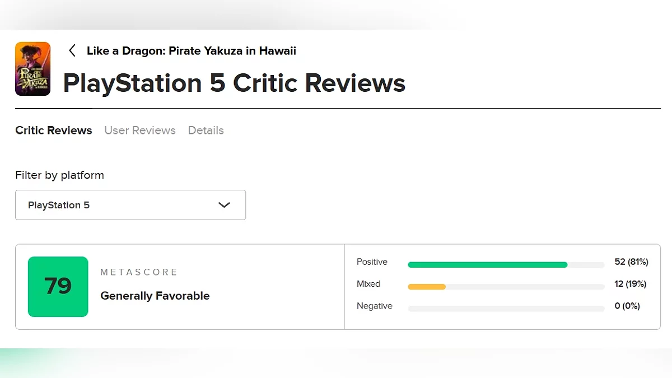Viewport: 672px width, 378px height.
Task: Click the green Positive reviews bar
Action: 487,264
